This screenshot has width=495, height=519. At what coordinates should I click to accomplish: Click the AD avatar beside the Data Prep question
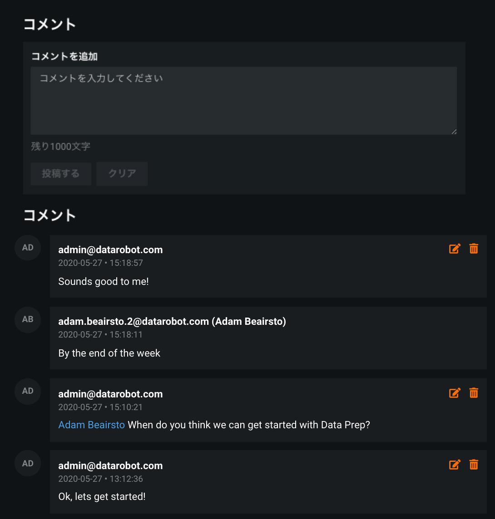28,391
